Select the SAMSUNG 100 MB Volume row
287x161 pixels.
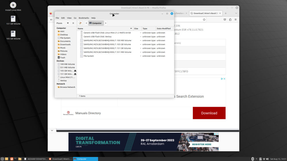tap(125, 41)
